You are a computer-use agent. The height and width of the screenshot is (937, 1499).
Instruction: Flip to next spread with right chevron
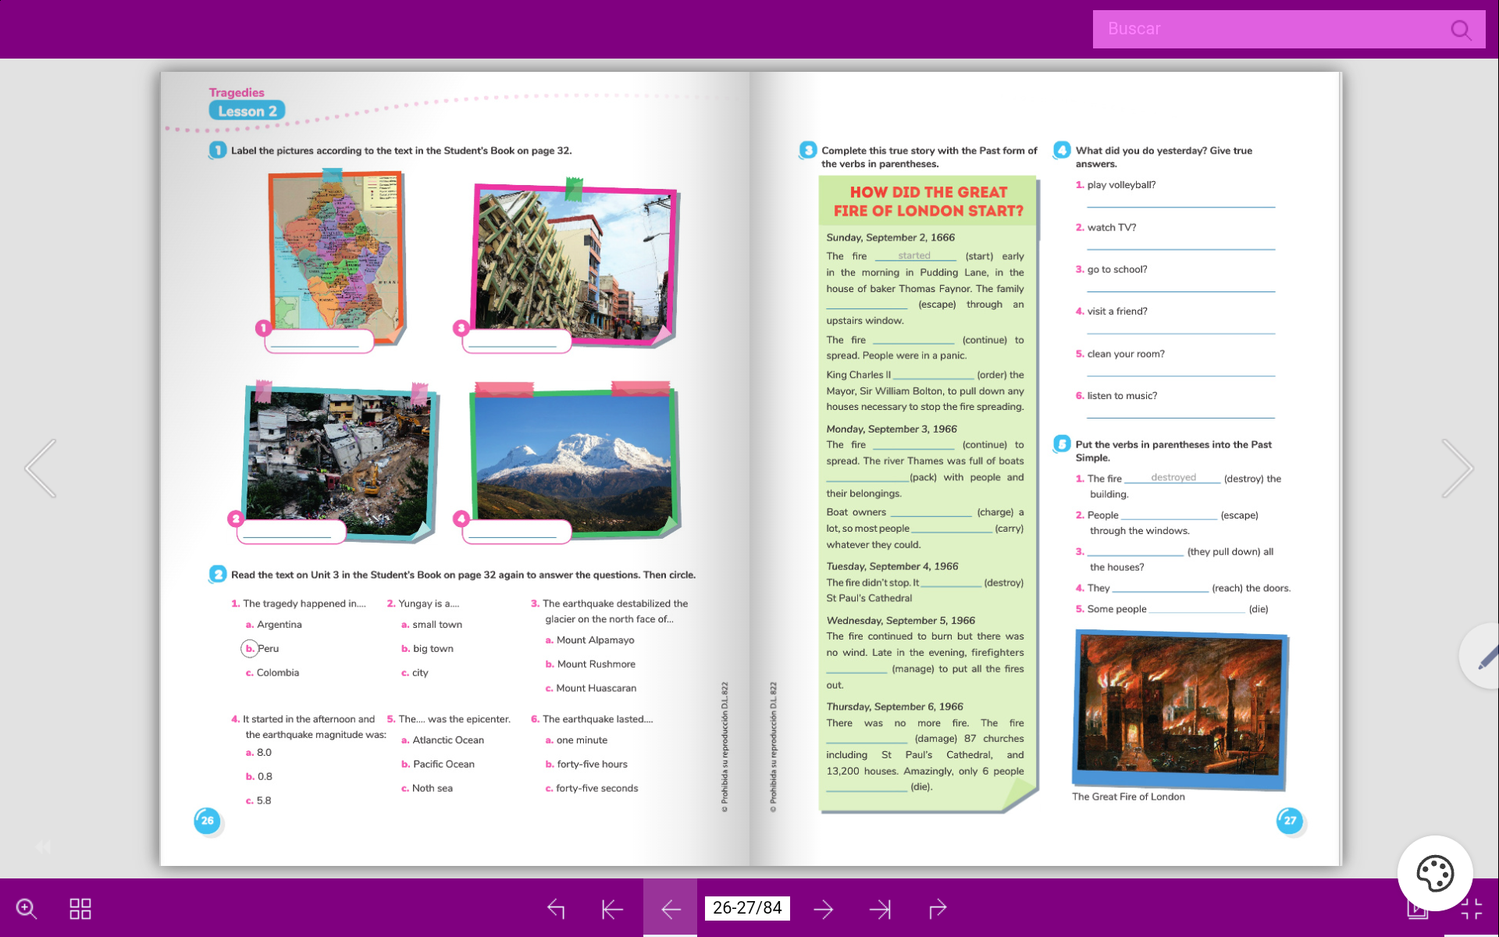pyautogui.click(x=1457, y=468)
